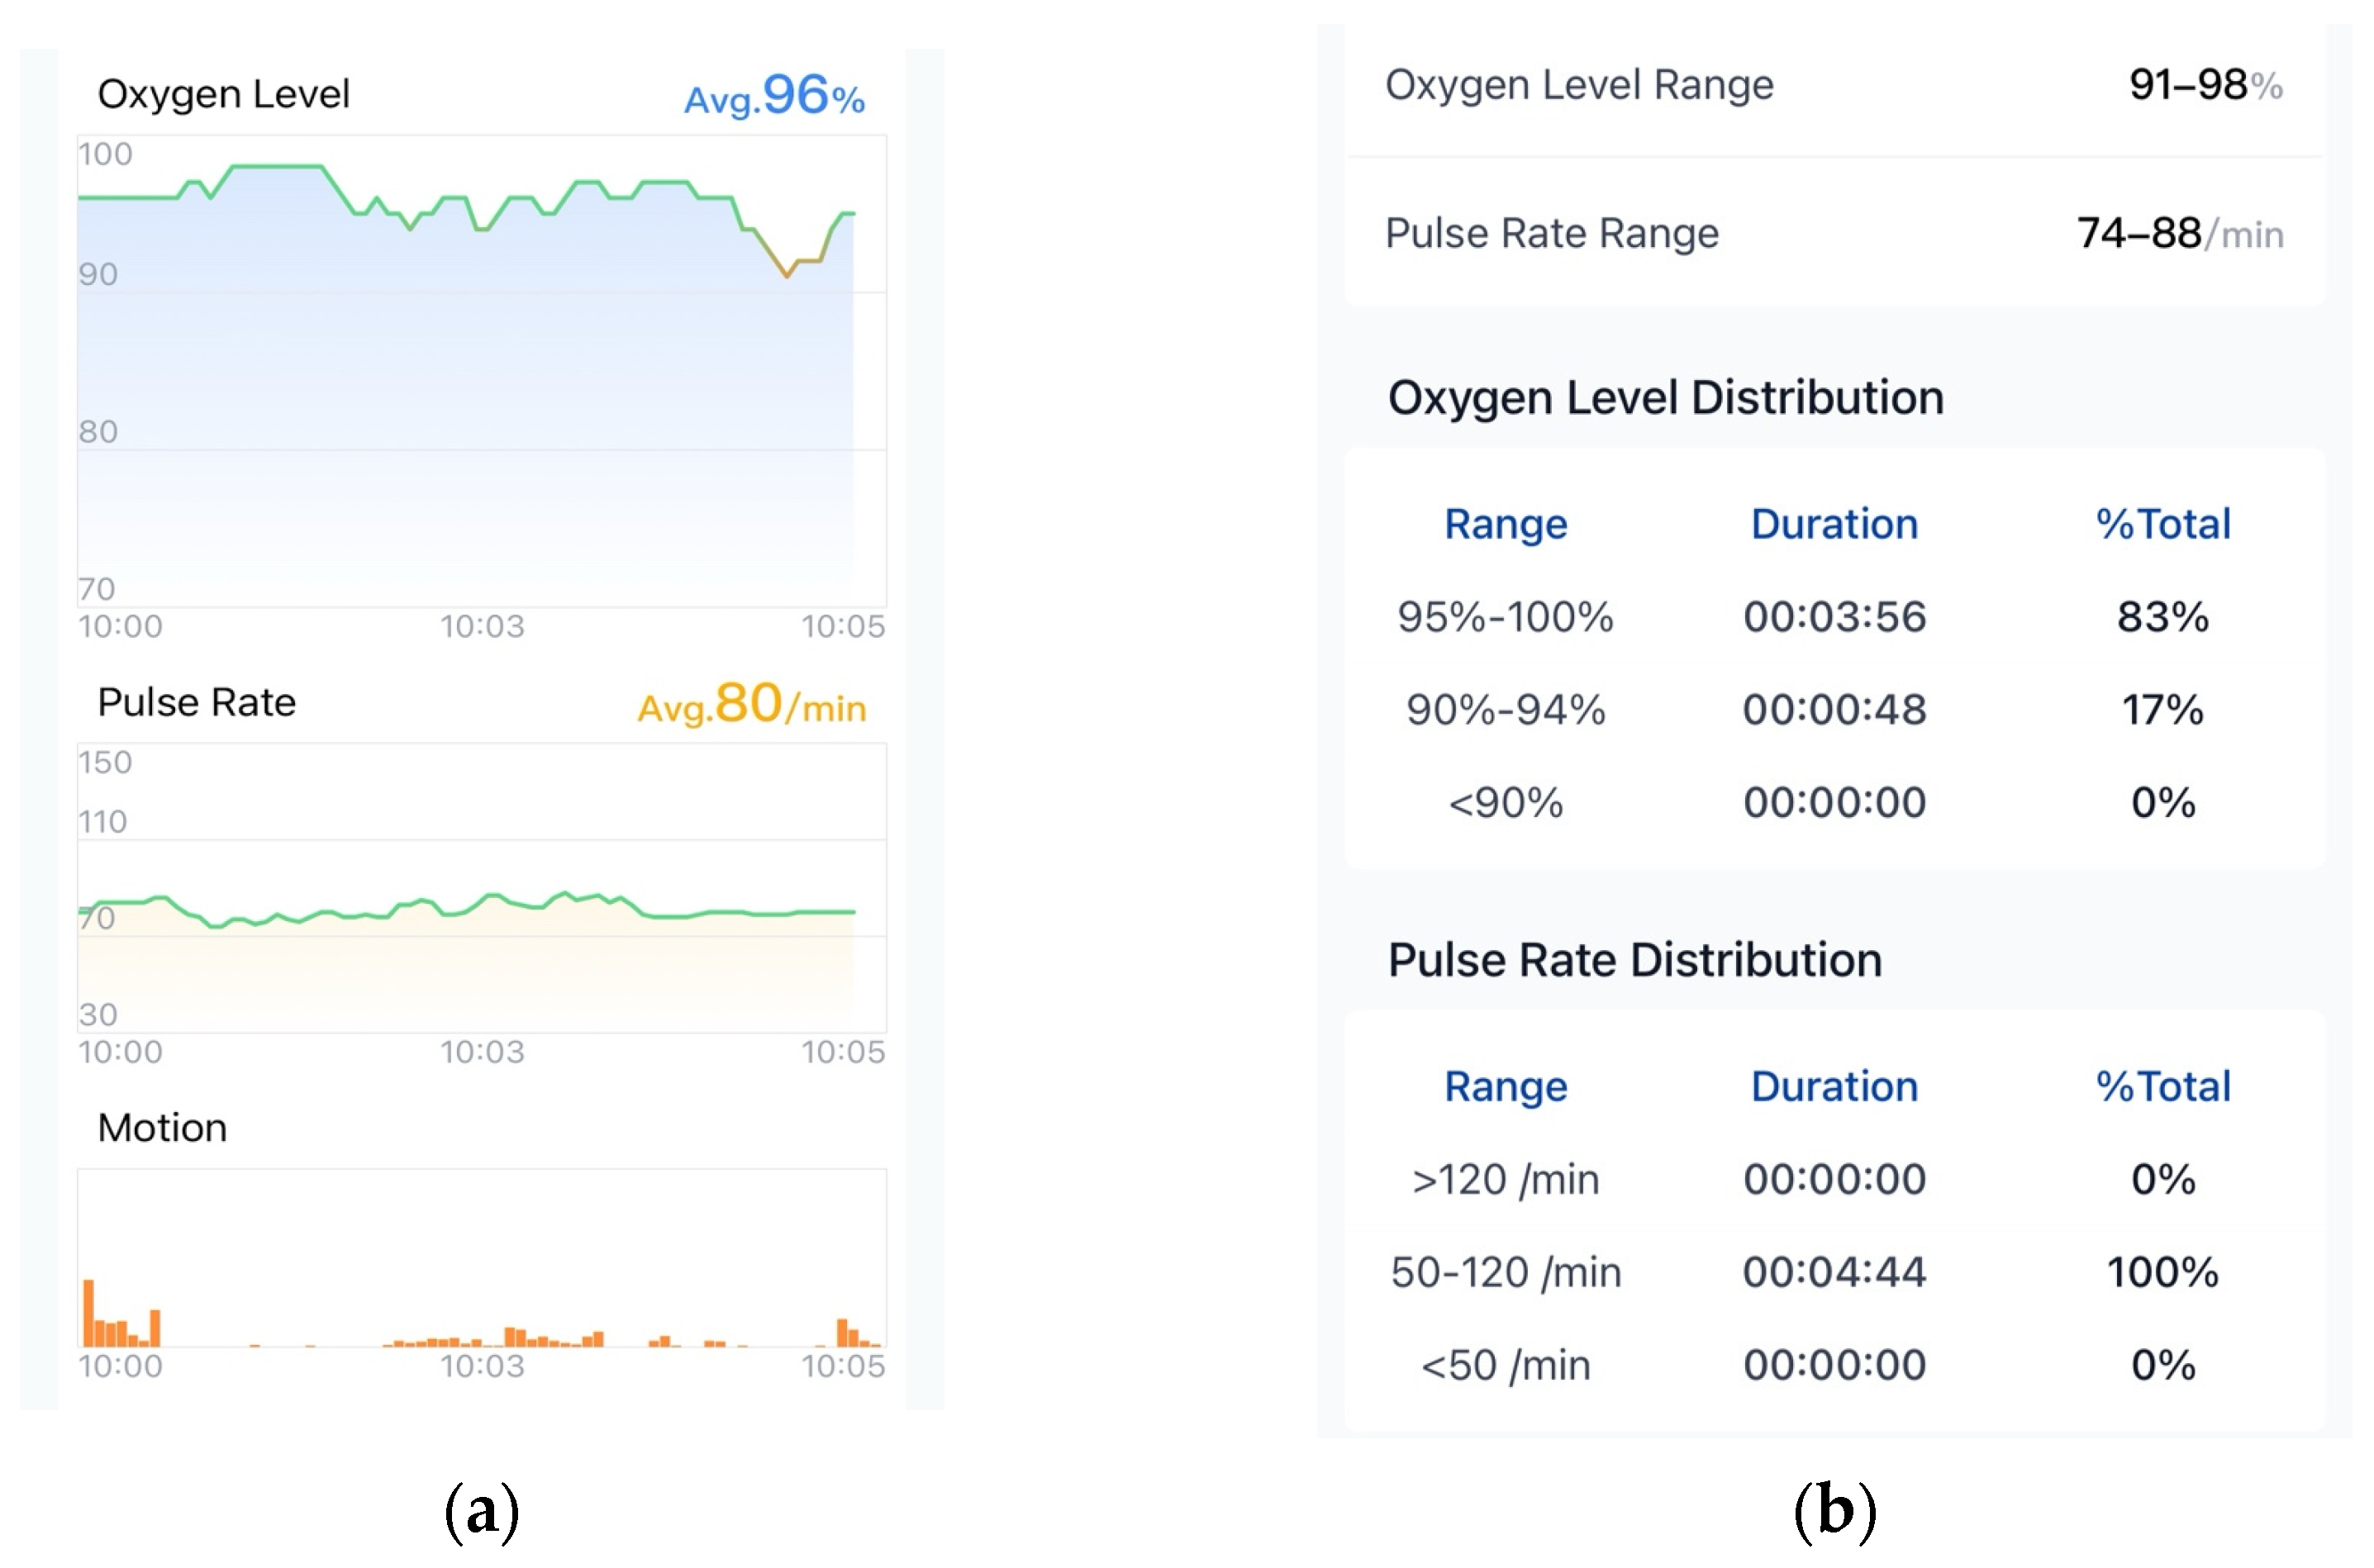Click the oxygen dip near 10:05
Viewport: 2374px width, 1568px height.
[788, 272]
